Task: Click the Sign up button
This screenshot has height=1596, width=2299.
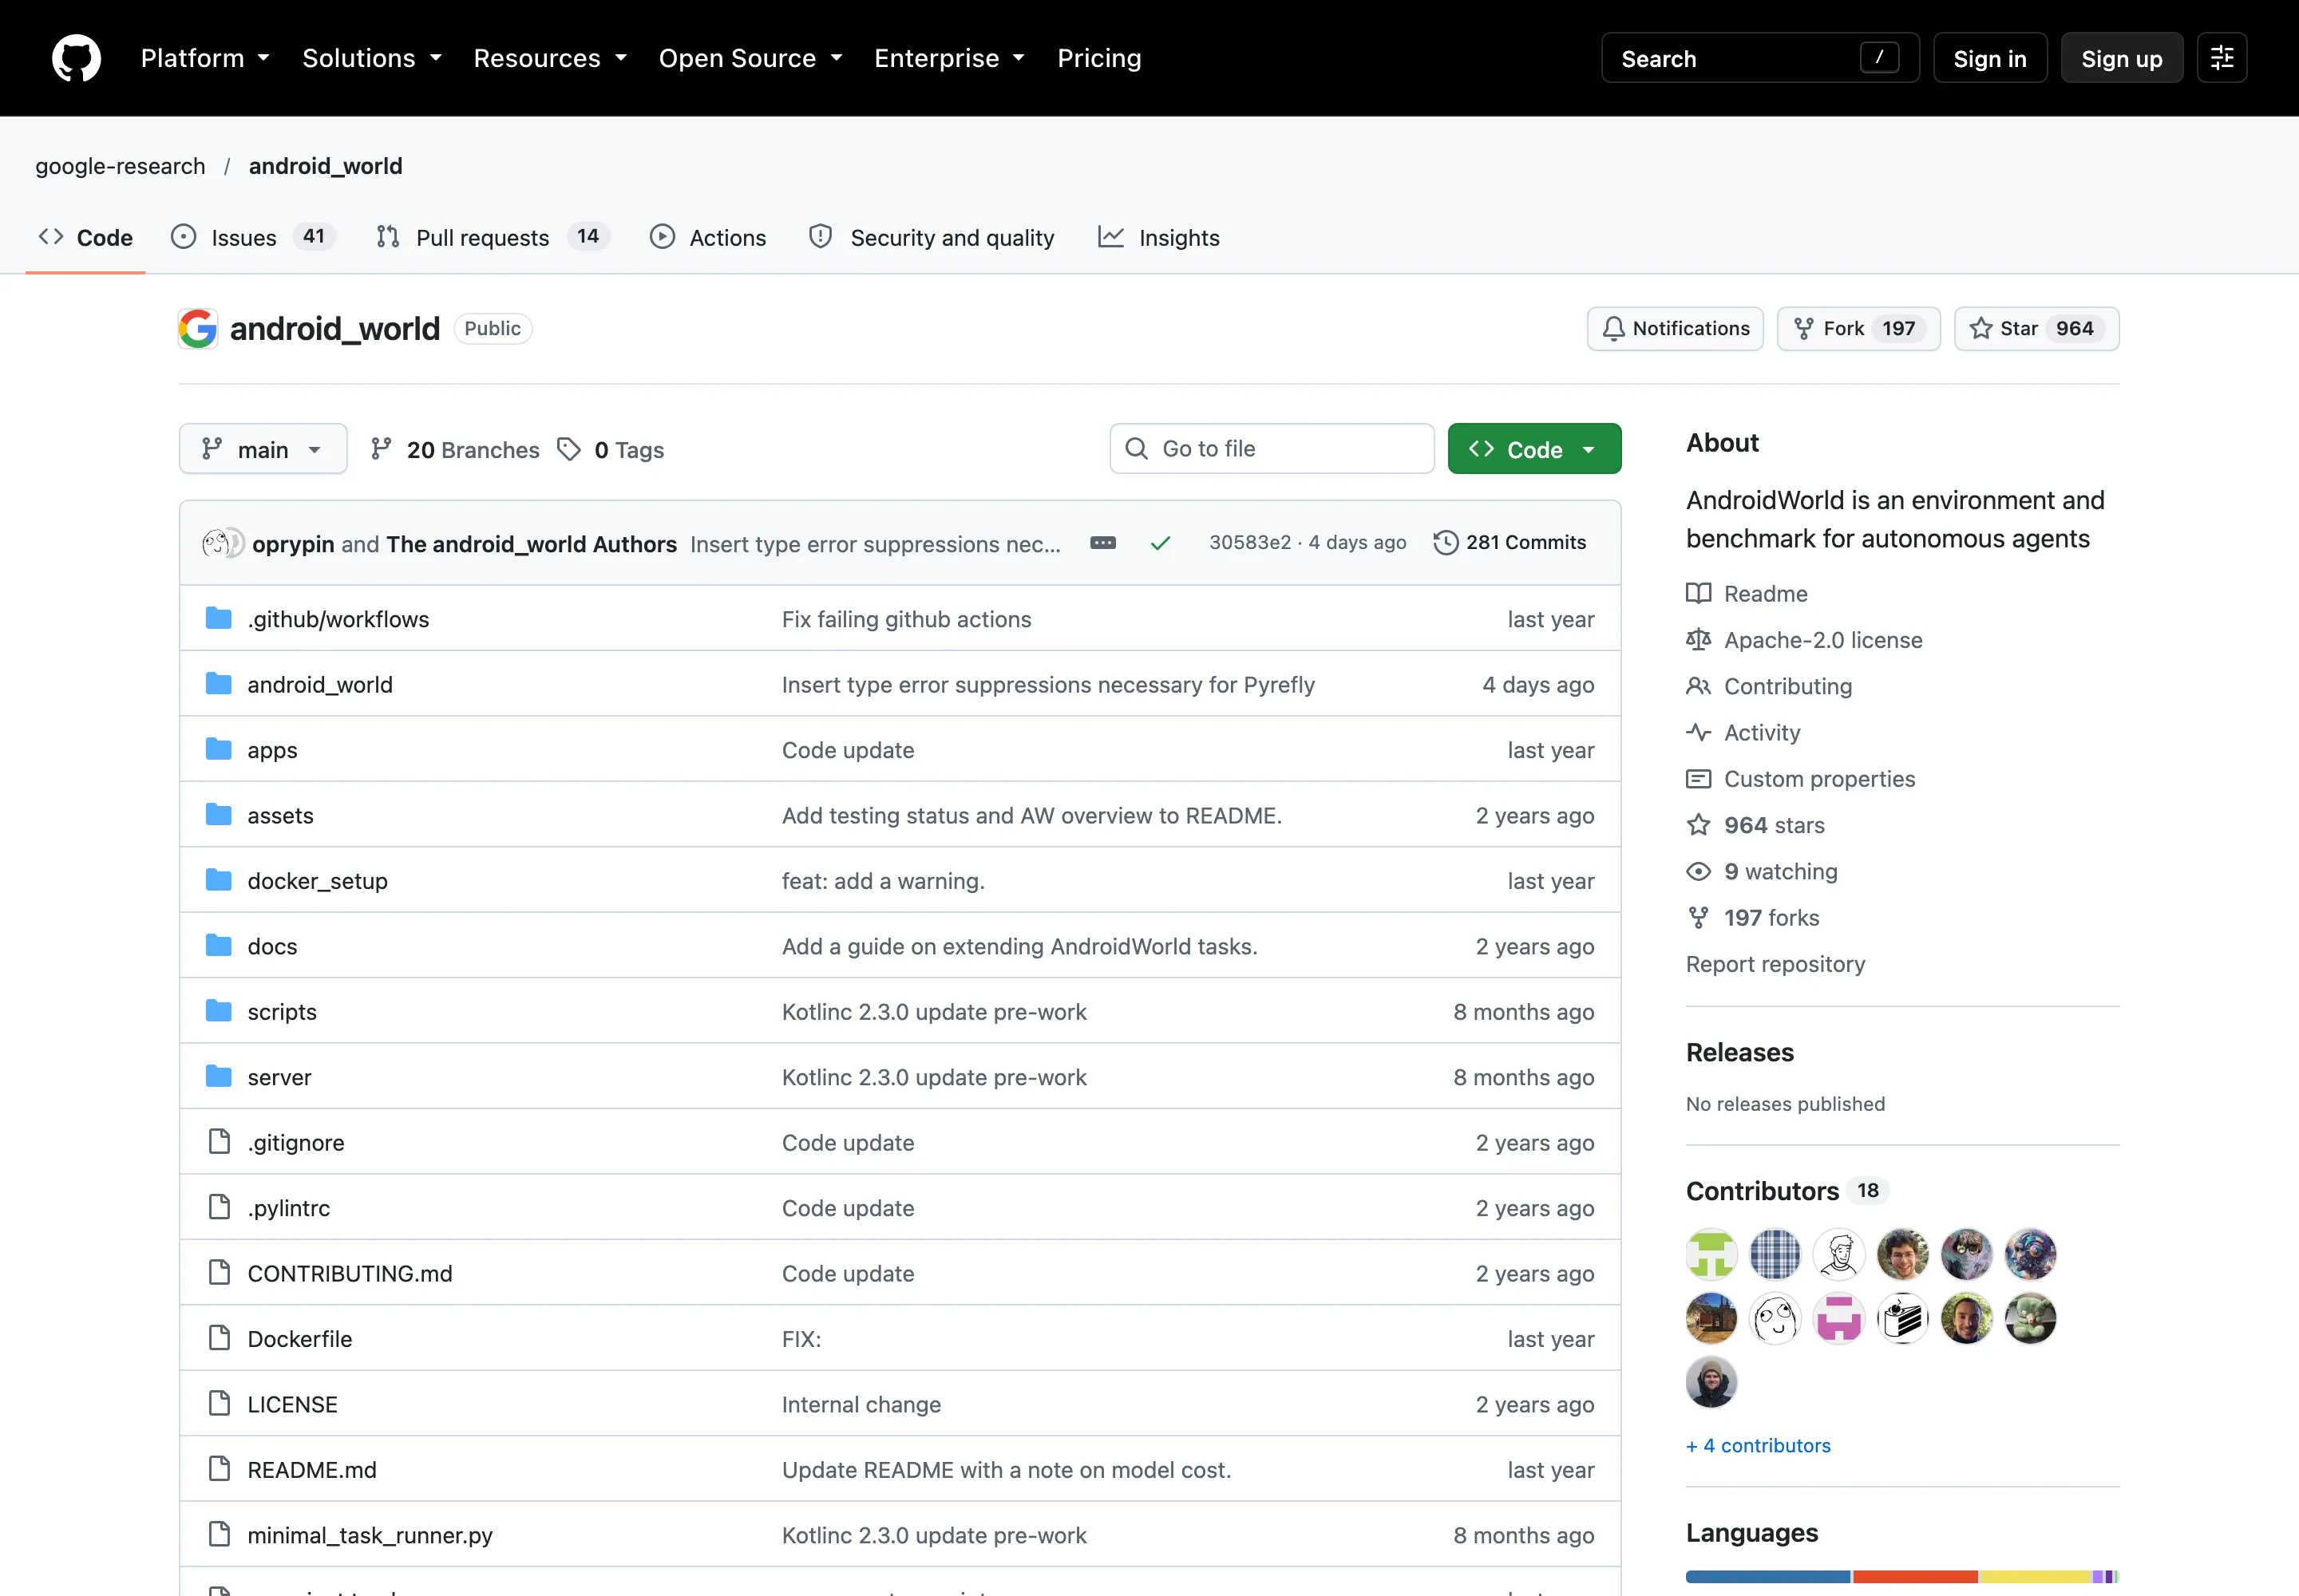Action: 2121,58
